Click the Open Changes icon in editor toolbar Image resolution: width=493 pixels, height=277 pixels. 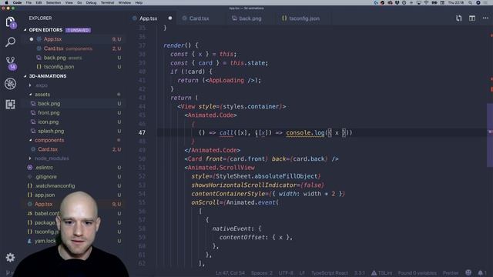tap(459, 18)
